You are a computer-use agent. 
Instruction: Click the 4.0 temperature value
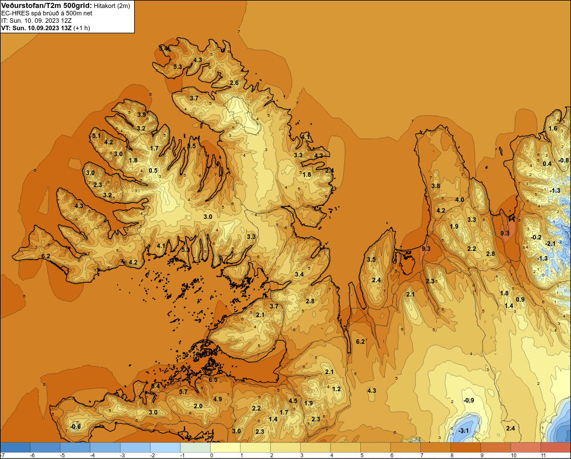pyautogui.click(x=460, y=200)
